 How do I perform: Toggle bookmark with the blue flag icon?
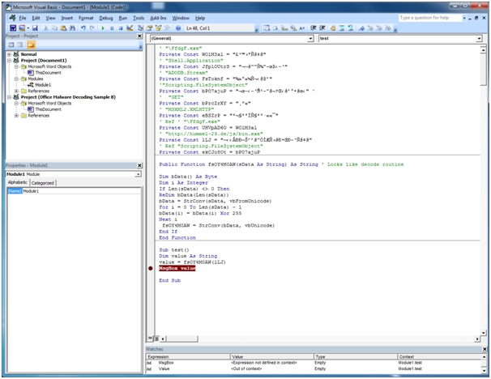click(x=361, y=28)
